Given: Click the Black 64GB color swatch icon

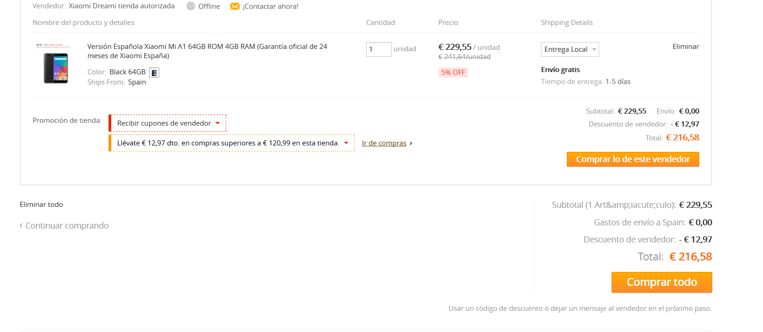Looking at the screenshot, I should pos(154,72).
